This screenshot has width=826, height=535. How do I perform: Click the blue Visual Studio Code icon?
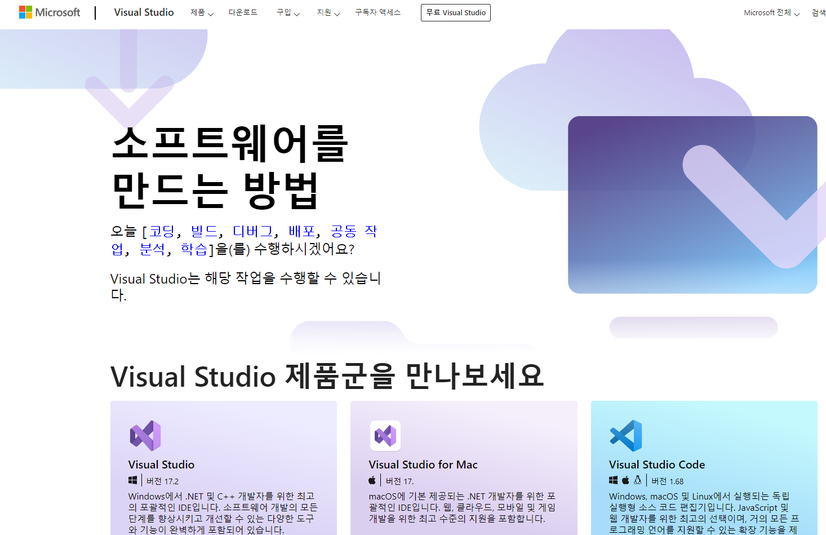pos(626,436)
